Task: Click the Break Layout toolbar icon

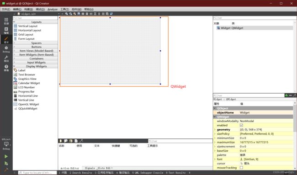Action: (107, 14)
